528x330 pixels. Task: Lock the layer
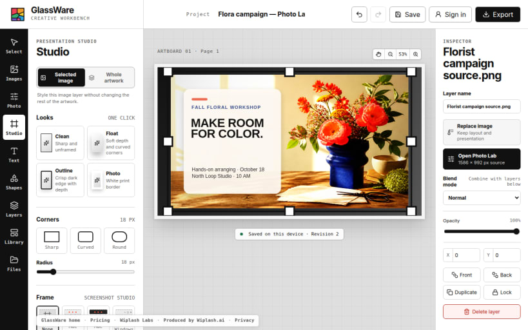(502, 292)
